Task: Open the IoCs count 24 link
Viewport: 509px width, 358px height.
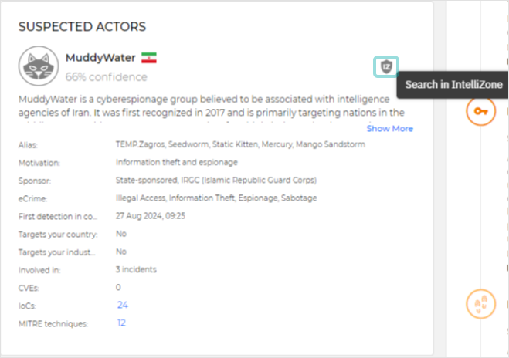Action: click(x=122, y=305)
